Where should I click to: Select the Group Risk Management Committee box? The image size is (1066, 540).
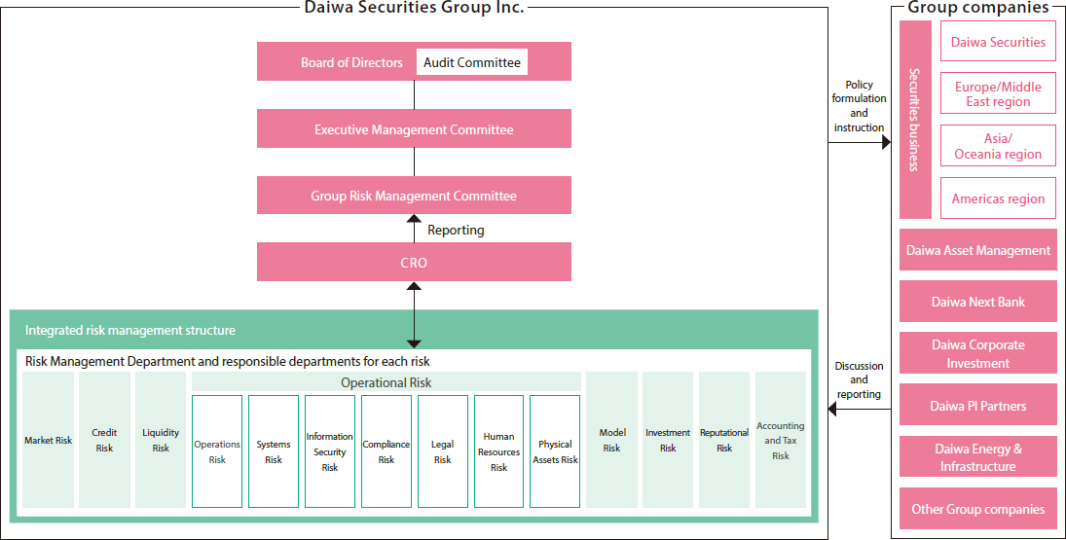click(414, 196)
